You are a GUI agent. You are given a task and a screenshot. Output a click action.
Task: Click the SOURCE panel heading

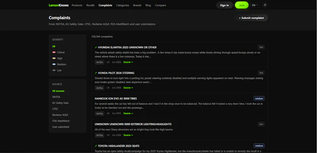(x=57, y=84)
